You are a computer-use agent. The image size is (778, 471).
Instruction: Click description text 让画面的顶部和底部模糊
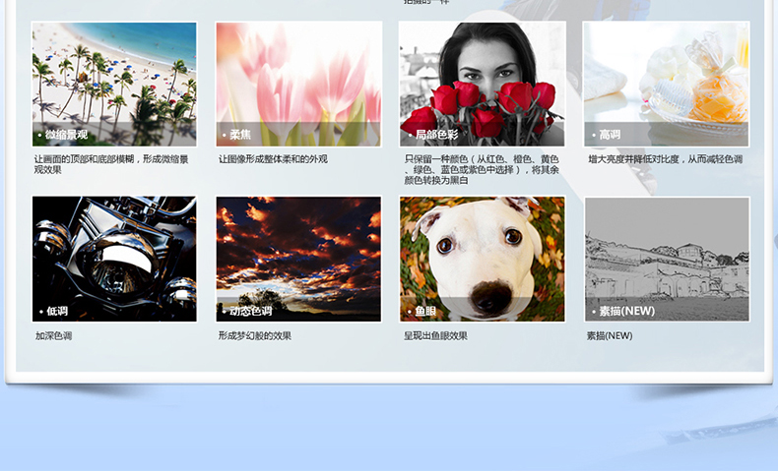pos(111,164)
